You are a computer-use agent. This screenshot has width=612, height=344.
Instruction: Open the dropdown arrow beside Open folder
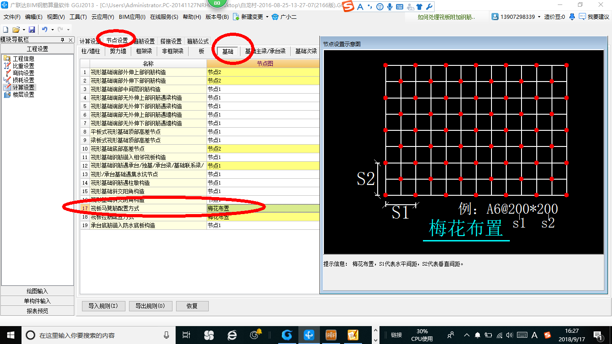23,30
